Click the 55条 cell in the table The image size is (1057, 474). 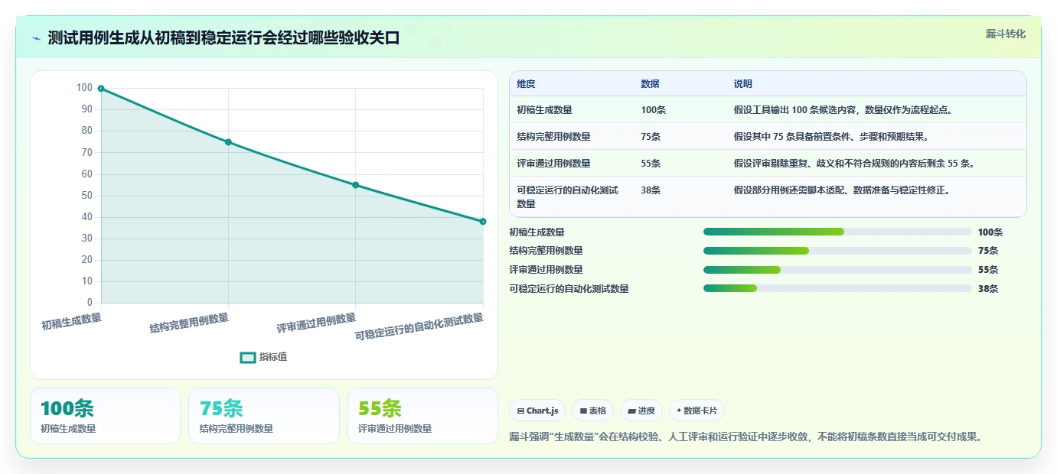(651, 164)
